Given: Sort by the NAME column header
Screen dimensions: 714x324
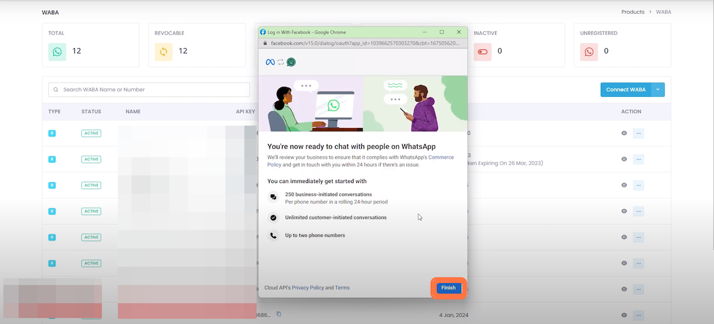Looking at the screenshot, I should pos(133,112).
